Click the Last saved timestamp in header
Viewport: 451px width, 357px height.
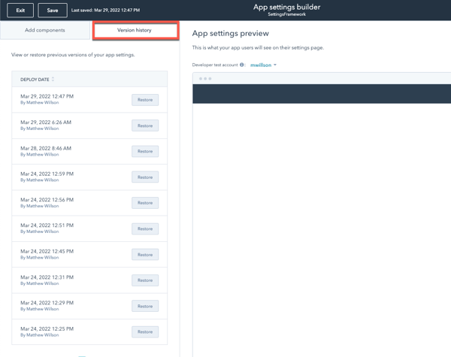105,11
